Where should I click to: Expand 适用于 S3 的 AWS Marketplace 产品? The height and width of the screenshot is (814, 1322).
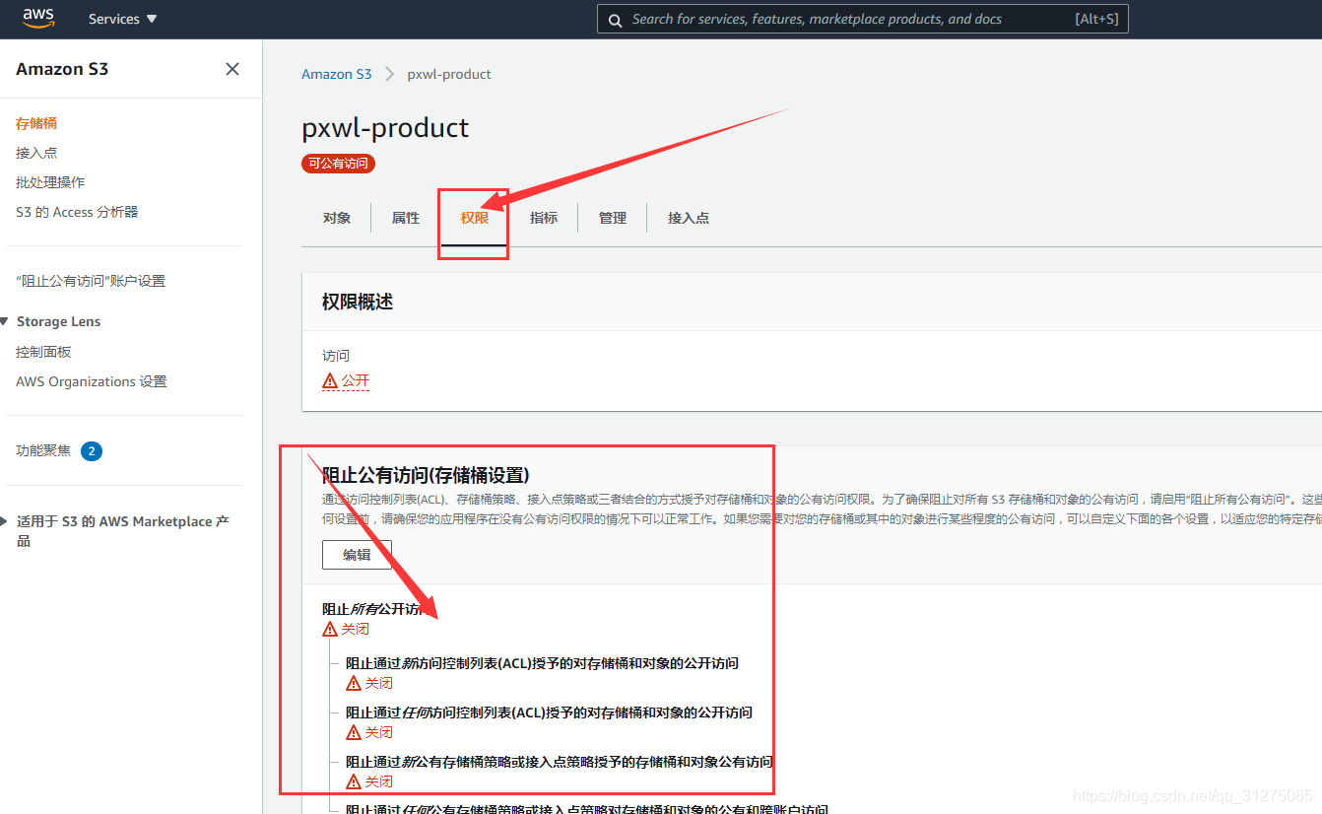click(x=5, y=521)
